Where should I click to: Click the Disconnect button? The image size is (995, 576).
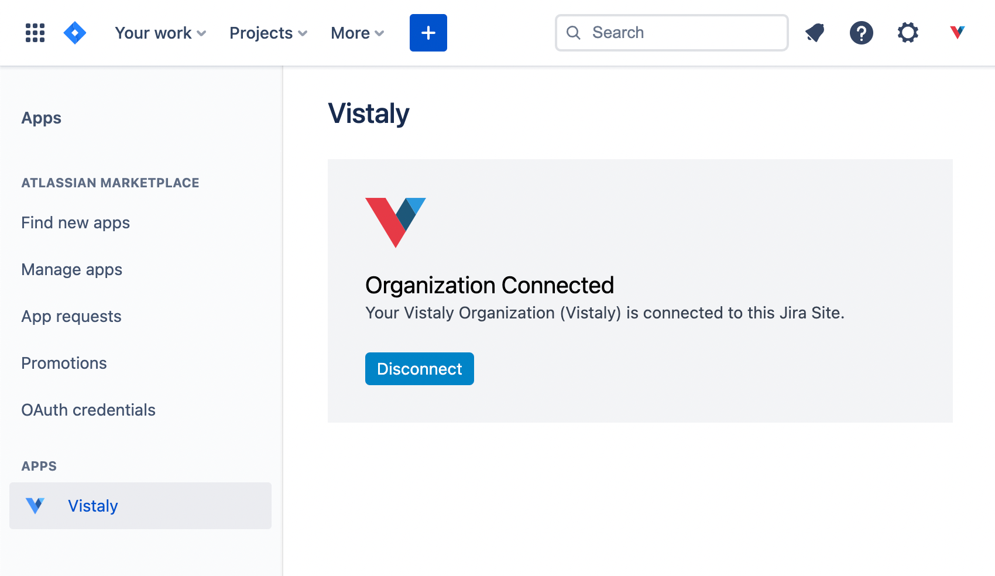click(x=420, y=369)
